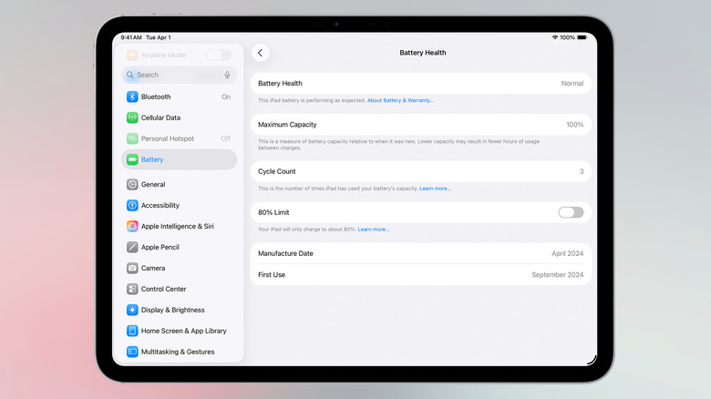The height and width of the screenshot is (399, 711).
Task: Tap the magnifying glass search icon
Action: [130, 75]
